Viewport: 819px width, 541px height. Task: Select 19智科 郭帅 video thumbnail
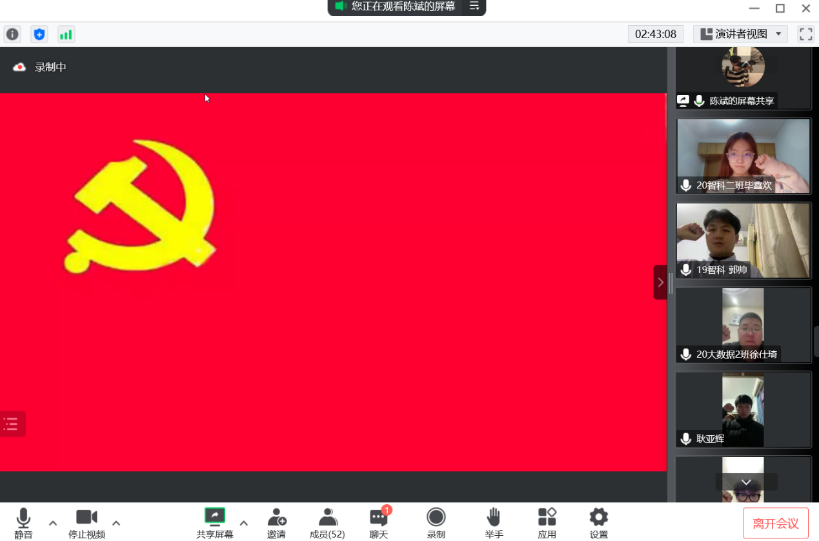(x=743, y=241)
